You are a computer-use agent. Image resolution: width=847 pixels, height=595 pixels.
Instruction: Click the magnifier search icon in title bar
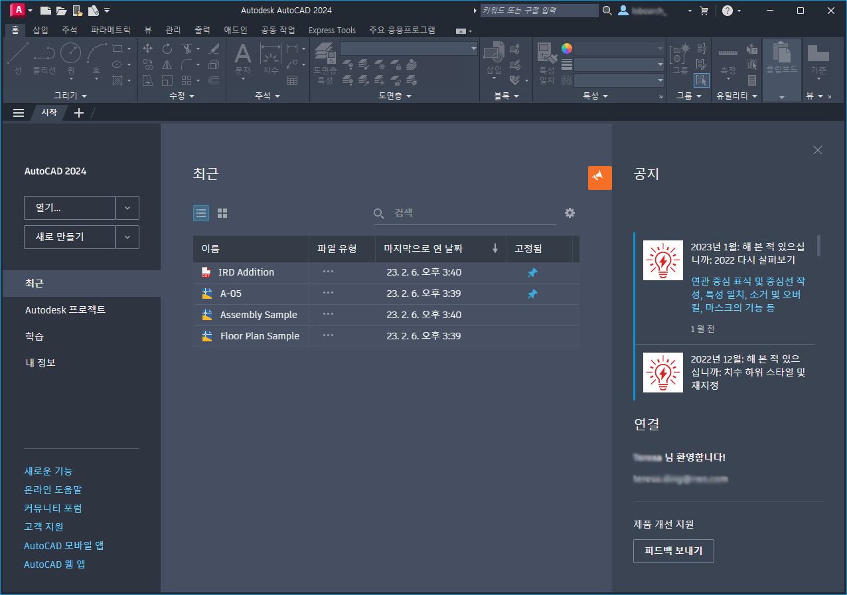[607, 11]
